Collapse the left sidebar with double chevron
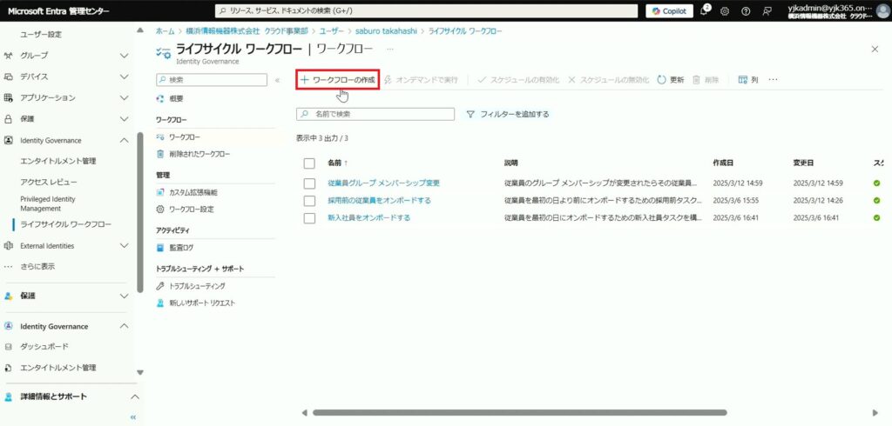The height and width of the screenshot is (426, 892). point(133,417)
